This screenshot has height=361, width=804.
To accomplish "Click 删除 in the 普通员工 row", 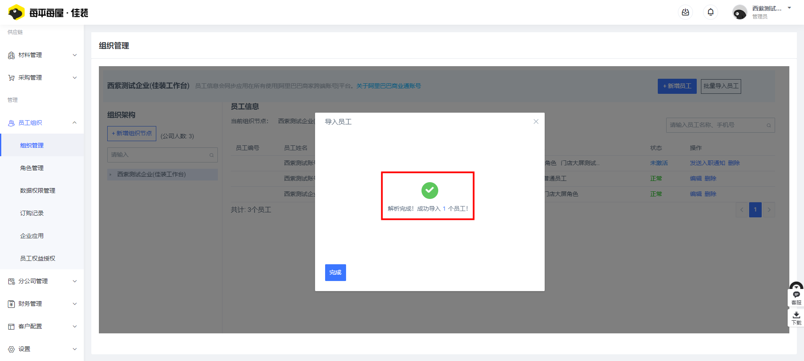I will (710, 178).
